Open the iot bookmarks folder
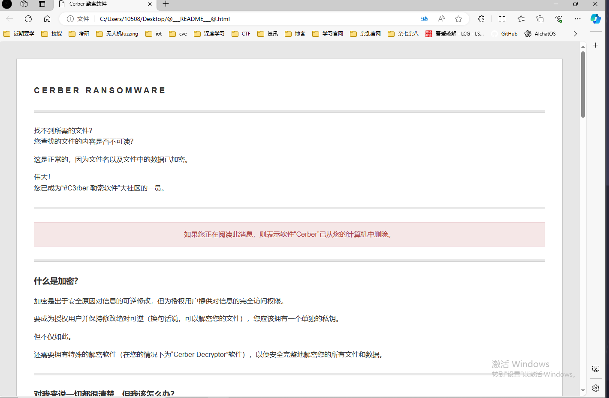The height and width of the screenshot is (398, 609). point(154,34)
